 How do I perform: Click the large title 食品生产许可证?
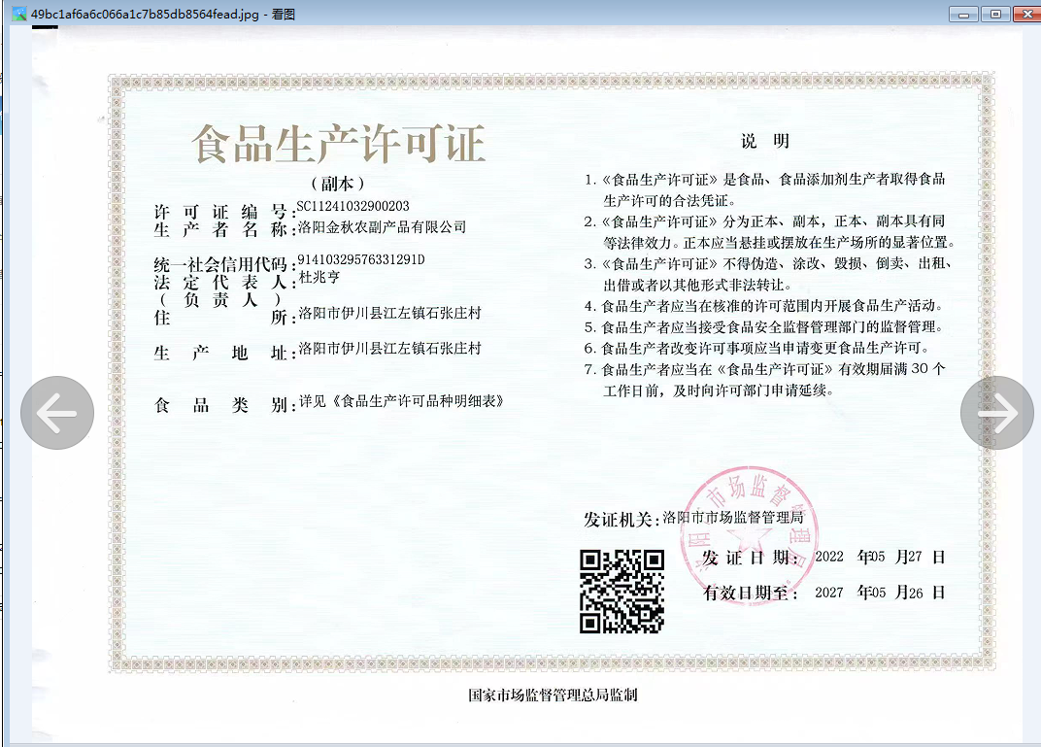pyautogui.click(x=337, y=144)
